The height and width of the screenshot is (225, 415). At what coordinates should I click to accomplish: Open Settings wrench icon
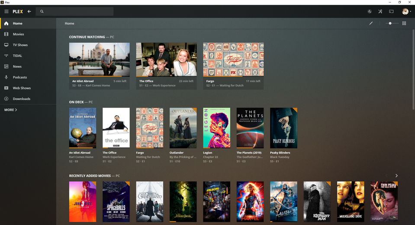[x=380, y=11]
